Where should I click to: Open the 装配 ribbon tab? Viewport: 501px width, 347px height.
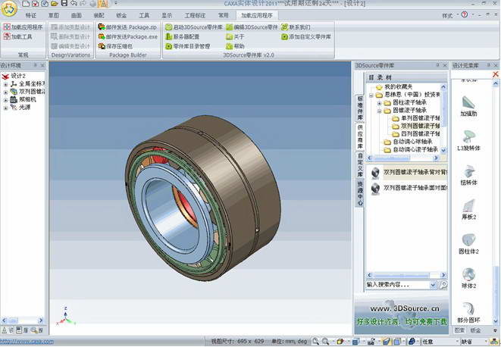point(99,15)
